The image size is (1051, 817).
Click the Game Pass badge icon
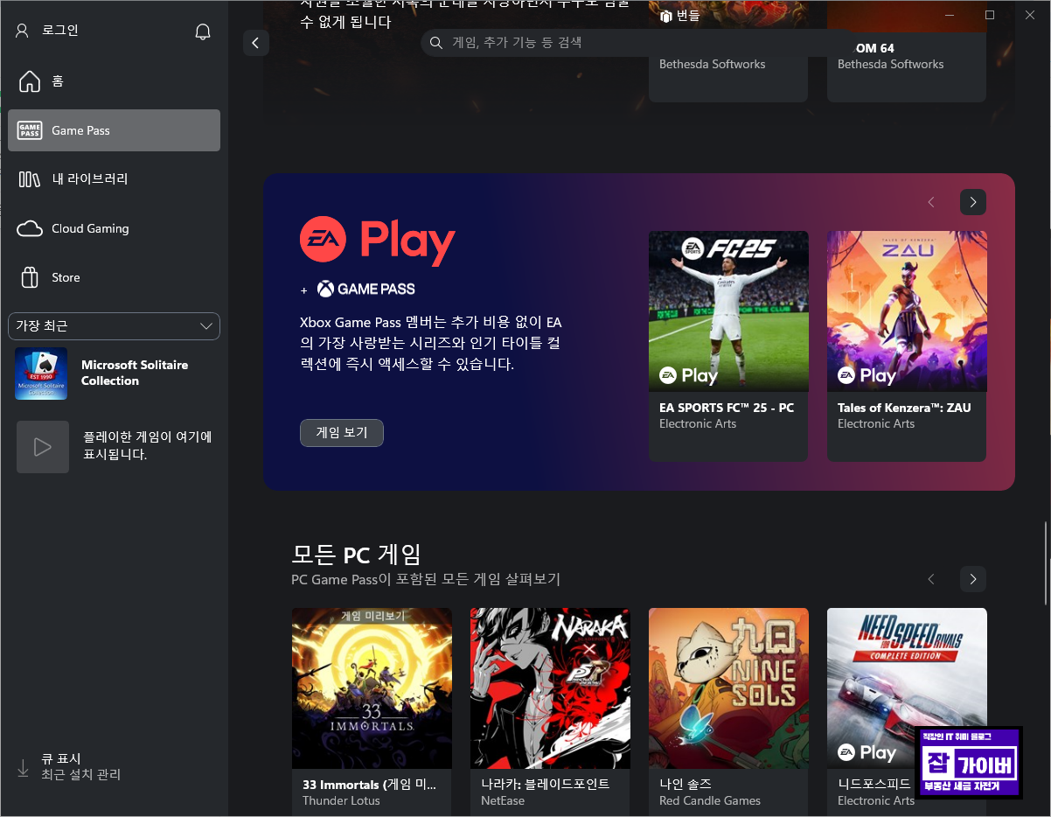(x=30, y=130)
